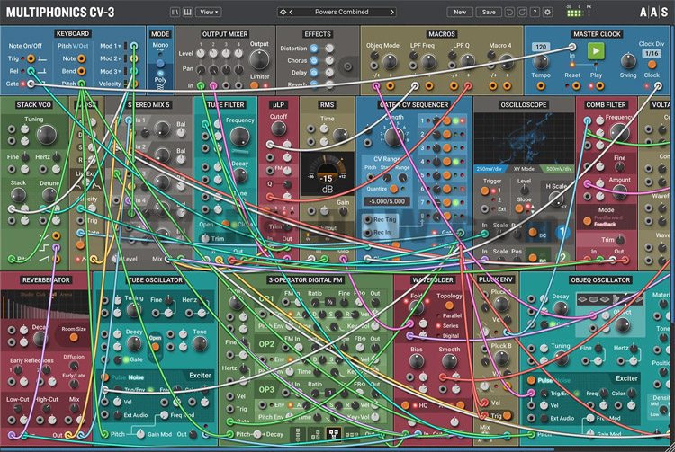Open the library browser icon
Screen dimensions: 675x452
(175, 12)
